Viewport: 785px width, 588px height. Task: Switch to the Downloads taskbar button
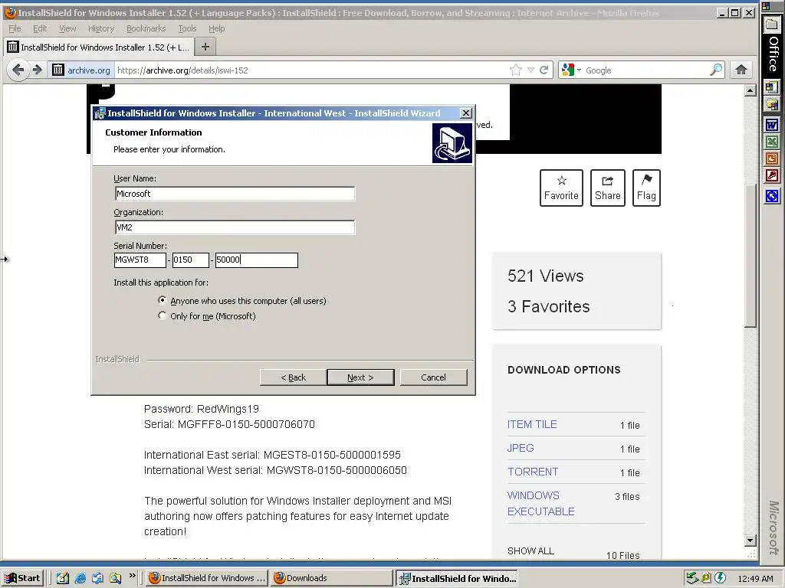pyautogui.click(x=332, y=578)
